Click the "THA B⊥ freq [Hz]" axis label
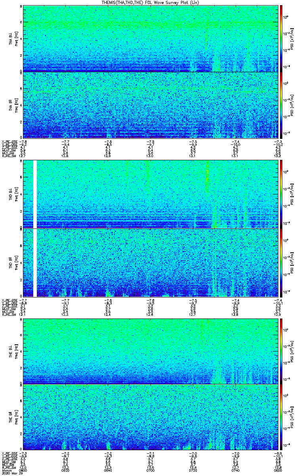Screen dimensions: 297x476 click(13, 38)
